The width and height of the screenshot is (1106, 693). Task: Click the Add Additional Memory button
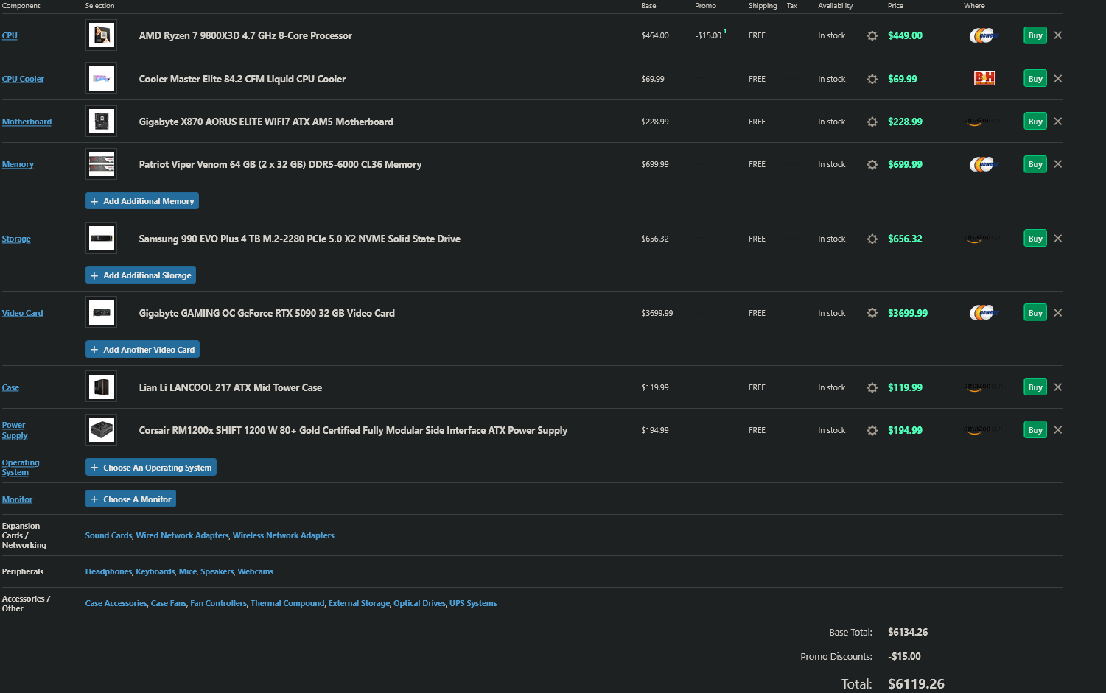click(x=142, y=201)
